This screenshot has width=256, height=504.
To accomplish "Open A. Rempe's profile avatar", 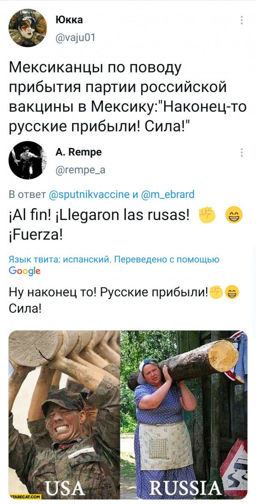I will point(28,160).
